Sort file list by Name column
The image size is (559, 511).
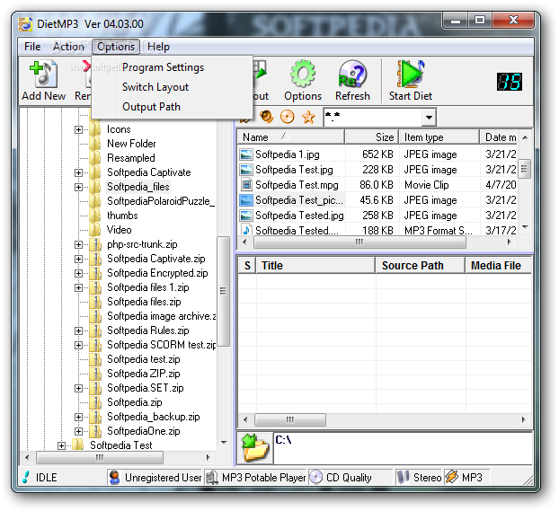pos(291,137)
